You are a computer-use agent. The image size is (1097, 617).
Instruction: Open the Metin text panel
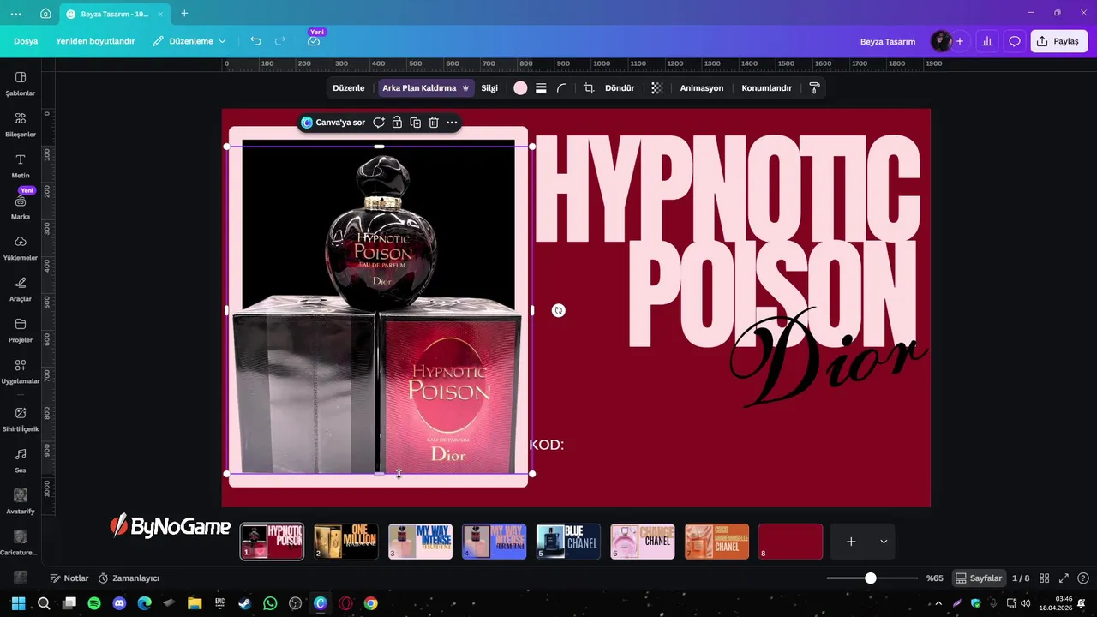21,165
